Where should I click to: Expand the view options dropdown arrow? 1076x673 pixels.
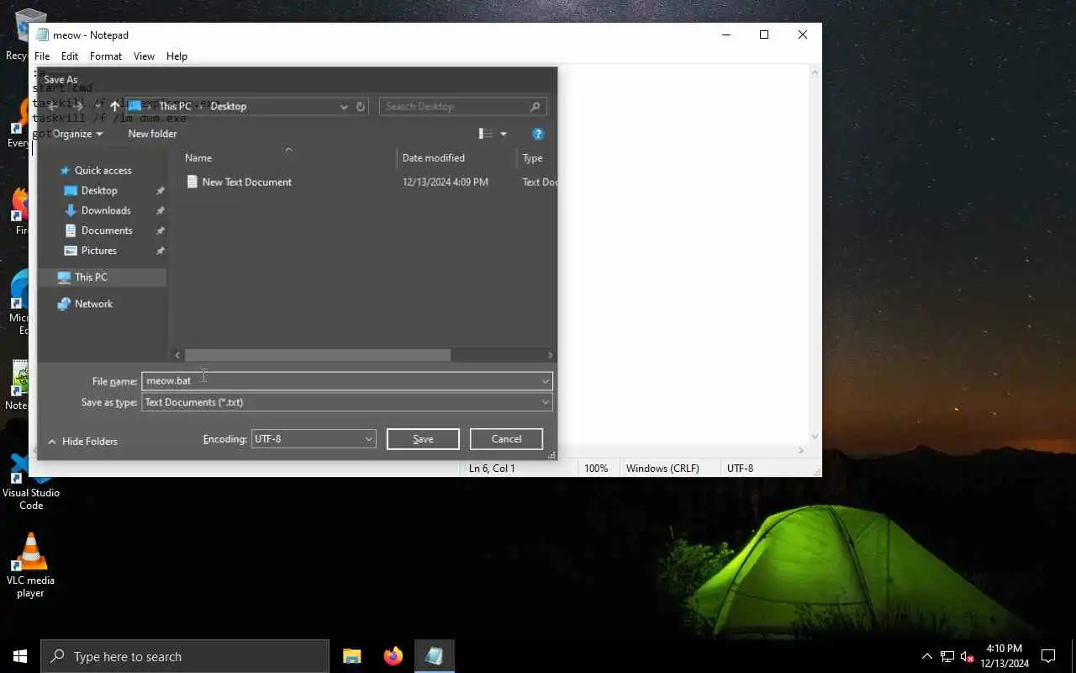point(504,134)
